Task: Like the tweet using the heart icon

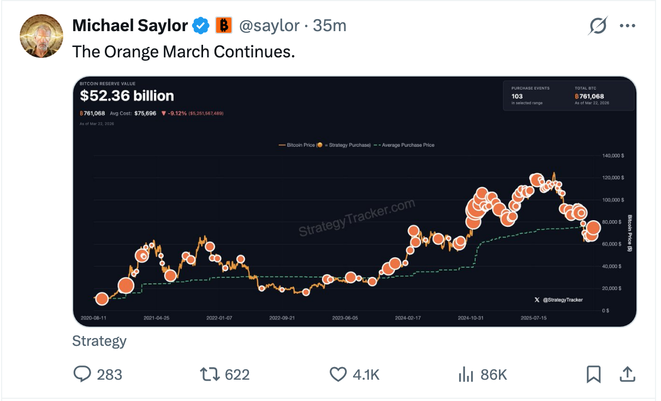Action: point(338,375)
